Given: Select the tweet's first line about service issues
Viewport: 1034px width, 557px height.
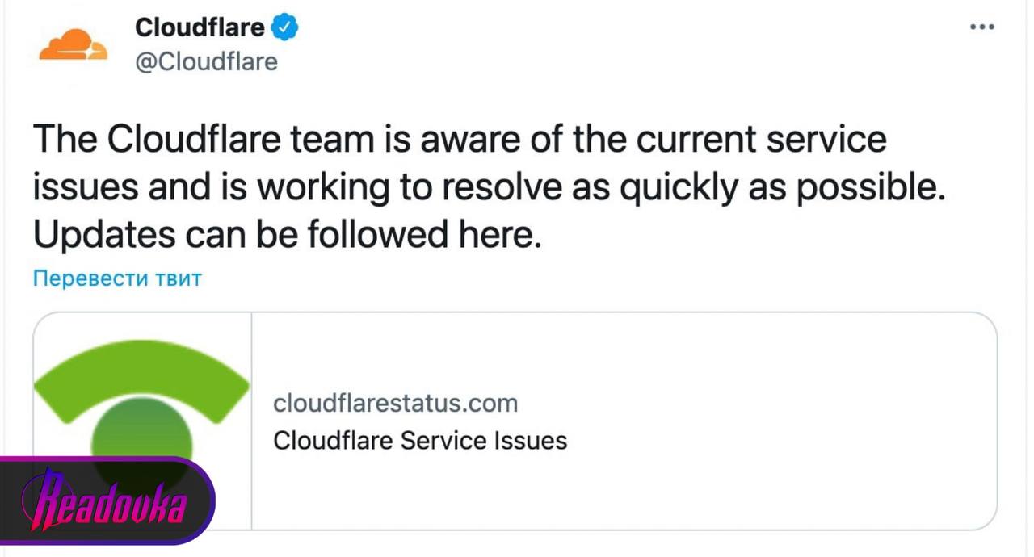Looking at the screenshot, I should coord(460,139).
